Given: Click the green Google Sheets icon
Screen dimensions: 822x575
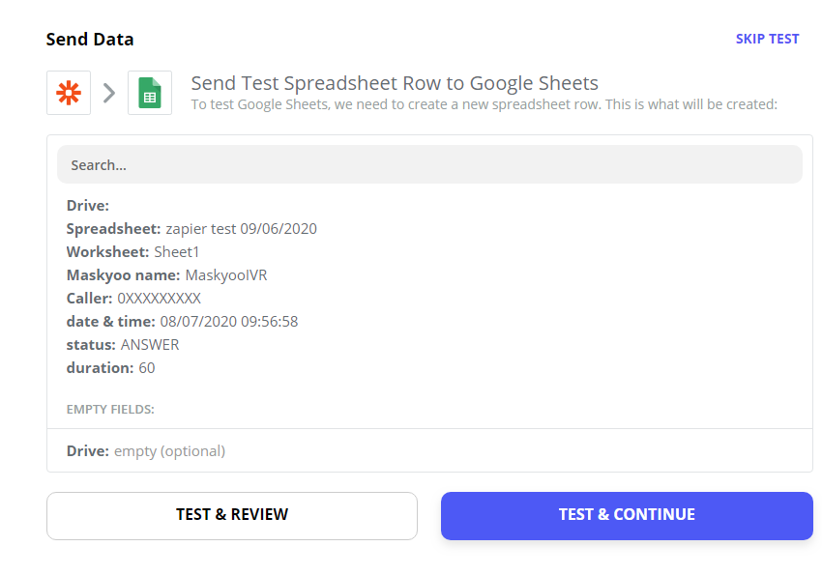Looking at the screenshot, I should (x=150, y=93).
